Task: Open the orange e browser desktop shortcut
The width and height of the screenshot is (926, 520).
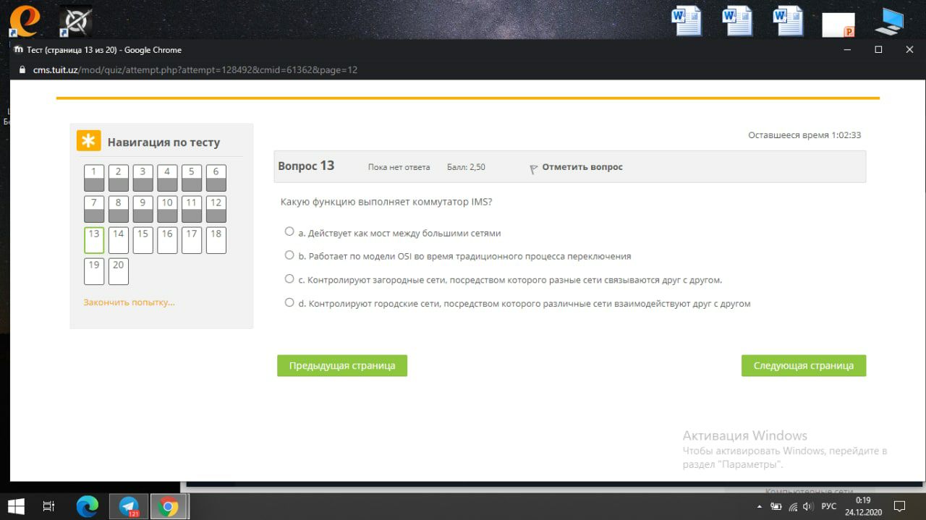Action: coord(24,21)
